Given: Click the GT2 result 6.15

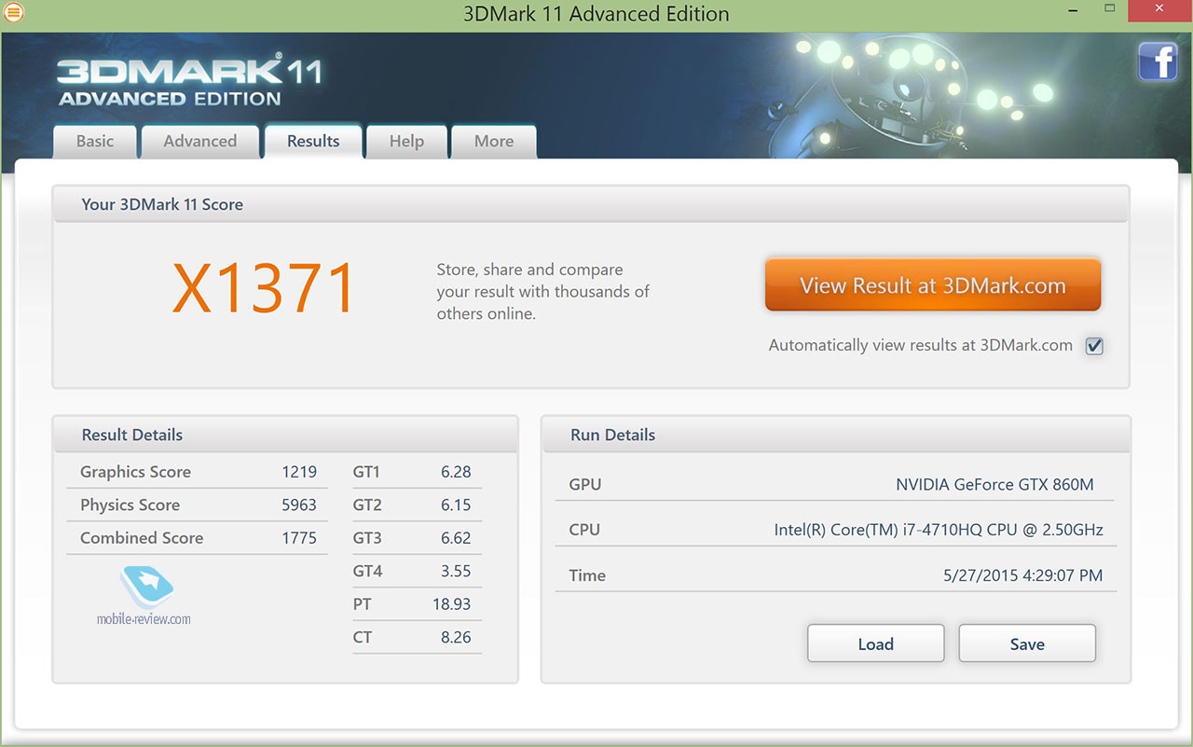Looking at the screenshot, I should (456, 505).
